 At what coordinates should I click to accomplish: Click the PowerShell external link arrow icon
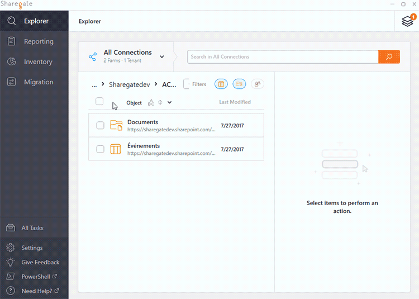point(55,276)
